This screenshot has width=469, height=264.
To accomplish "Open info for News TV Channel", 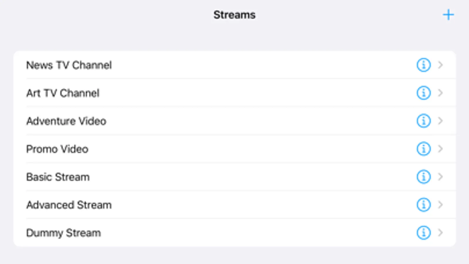I will (424, 65).
